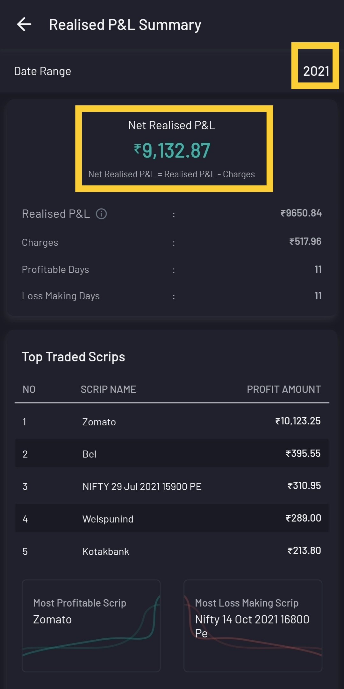Viewport: 344px width, 689px height.
Task: Tap the SCRIP NAME column header
Action: pyautogui.click(x=108, y=389)
